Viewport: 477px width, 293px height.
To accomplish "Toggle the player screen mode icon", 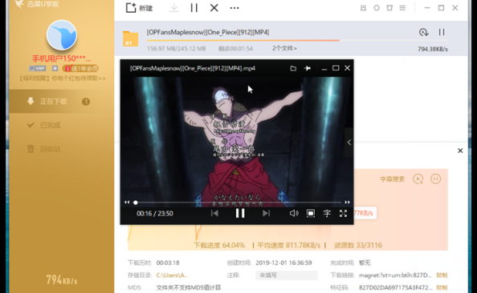I will tap(311, 213).
